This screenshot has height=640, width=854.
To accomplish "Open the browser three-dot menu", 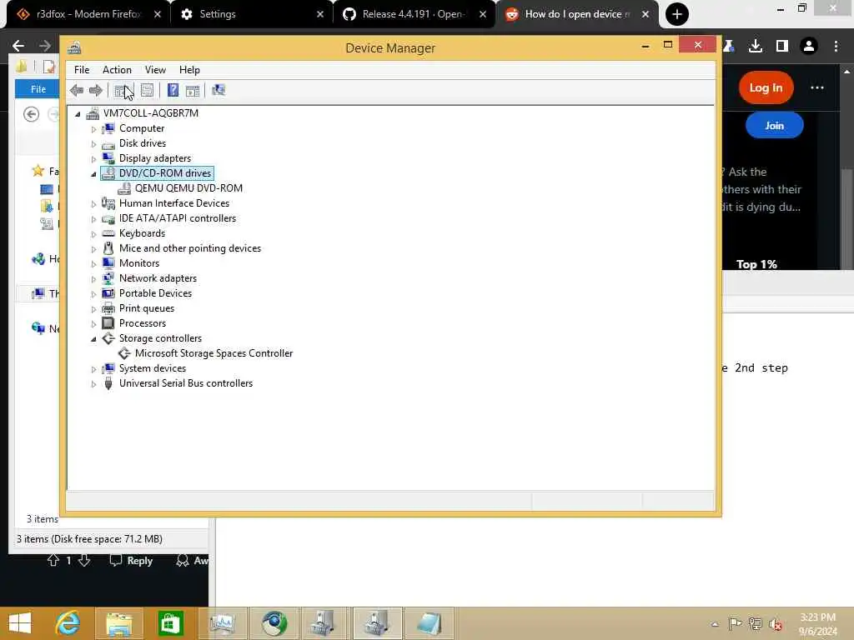I will (836, 47).
